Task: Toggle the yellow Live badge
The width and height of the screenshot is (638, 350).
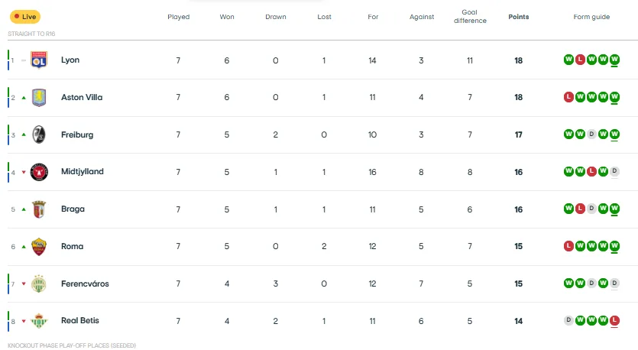Action: pyautogui.click(x=24, y=17)
